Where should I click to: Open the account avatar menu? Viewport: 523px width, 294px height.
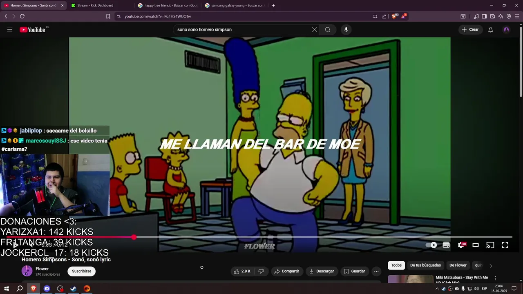[507, 29]
